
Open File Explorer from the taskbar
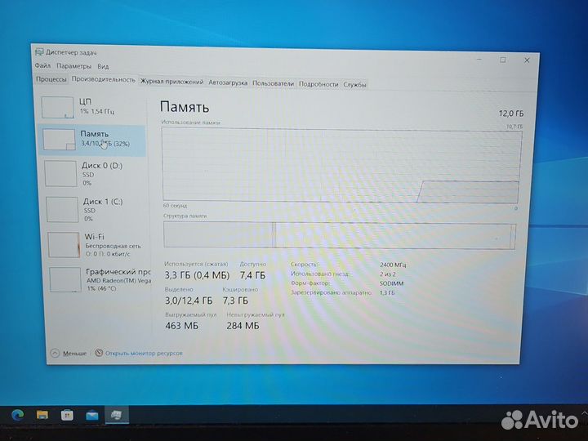tap(42, 415)
